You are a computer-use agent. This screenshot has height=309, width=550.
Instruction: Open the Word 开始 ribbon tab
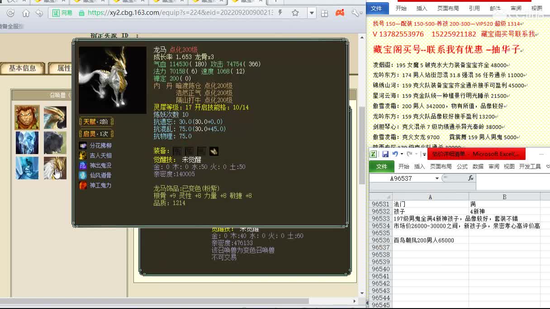click(x=401, y=8)
